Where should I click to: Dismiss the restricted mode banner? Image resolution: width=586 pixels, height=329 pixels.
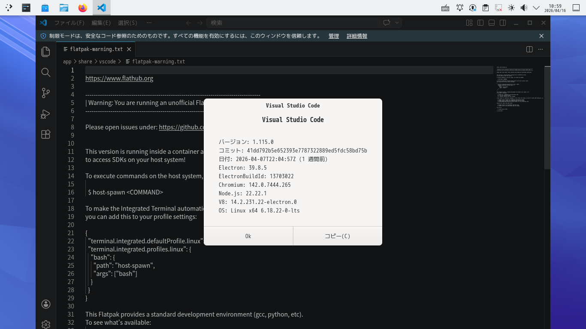(541, 36)
